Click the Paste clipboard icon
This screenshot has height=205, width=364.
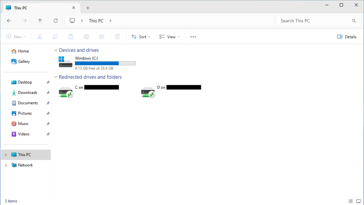[71, 37]
